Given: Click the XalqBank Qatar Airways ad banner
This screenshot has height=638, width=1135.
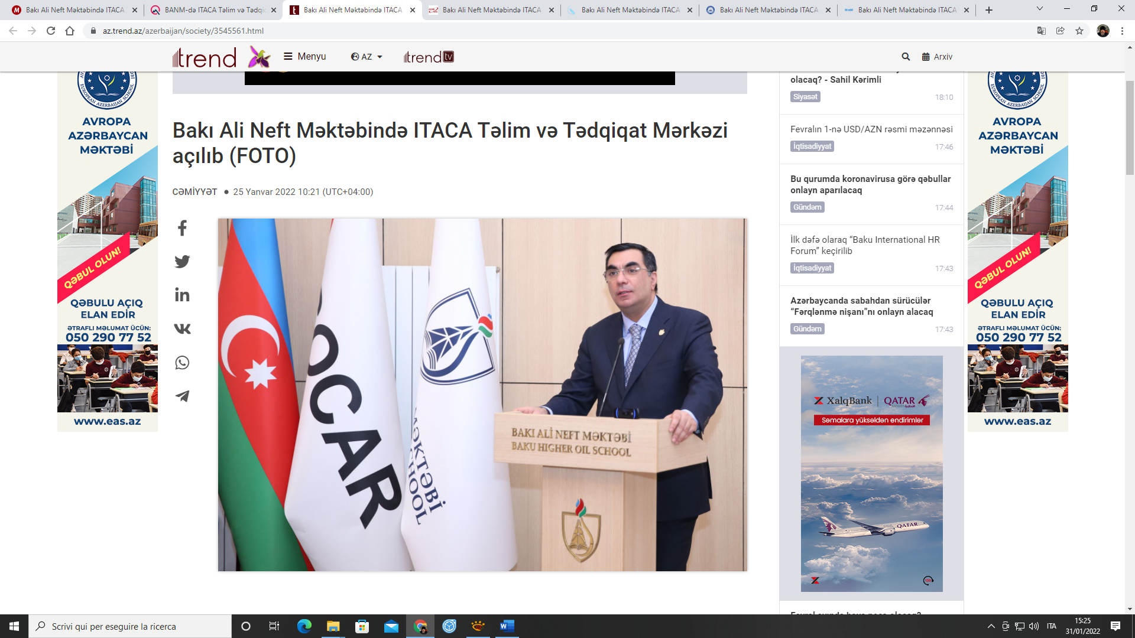Looking at the screenshot, I should 871,473.
